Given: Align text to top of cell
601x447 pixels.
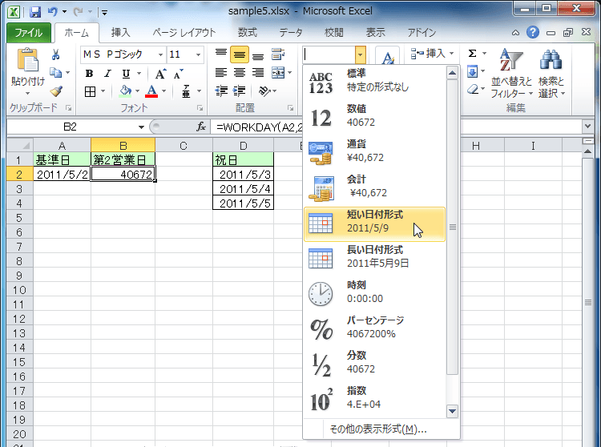Looking at the screenshot, I should tap(221, 54).
